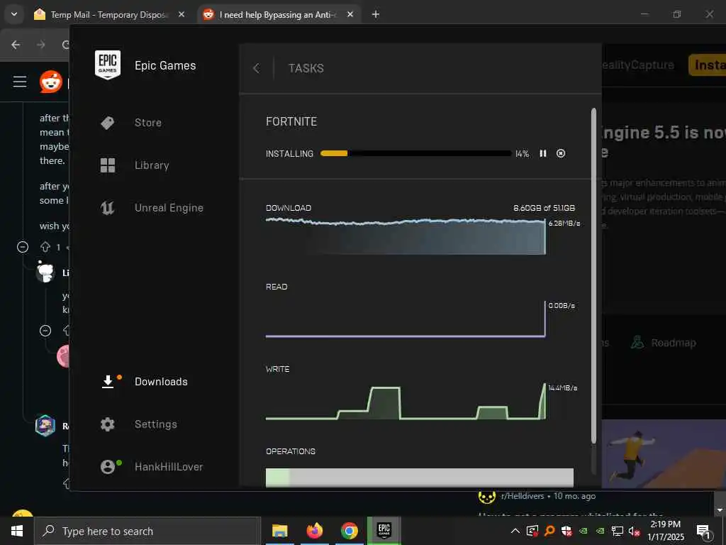Screen dimensions: 726x545
Task: Open the Library grid icon
Action: click(x=108, y=165)
